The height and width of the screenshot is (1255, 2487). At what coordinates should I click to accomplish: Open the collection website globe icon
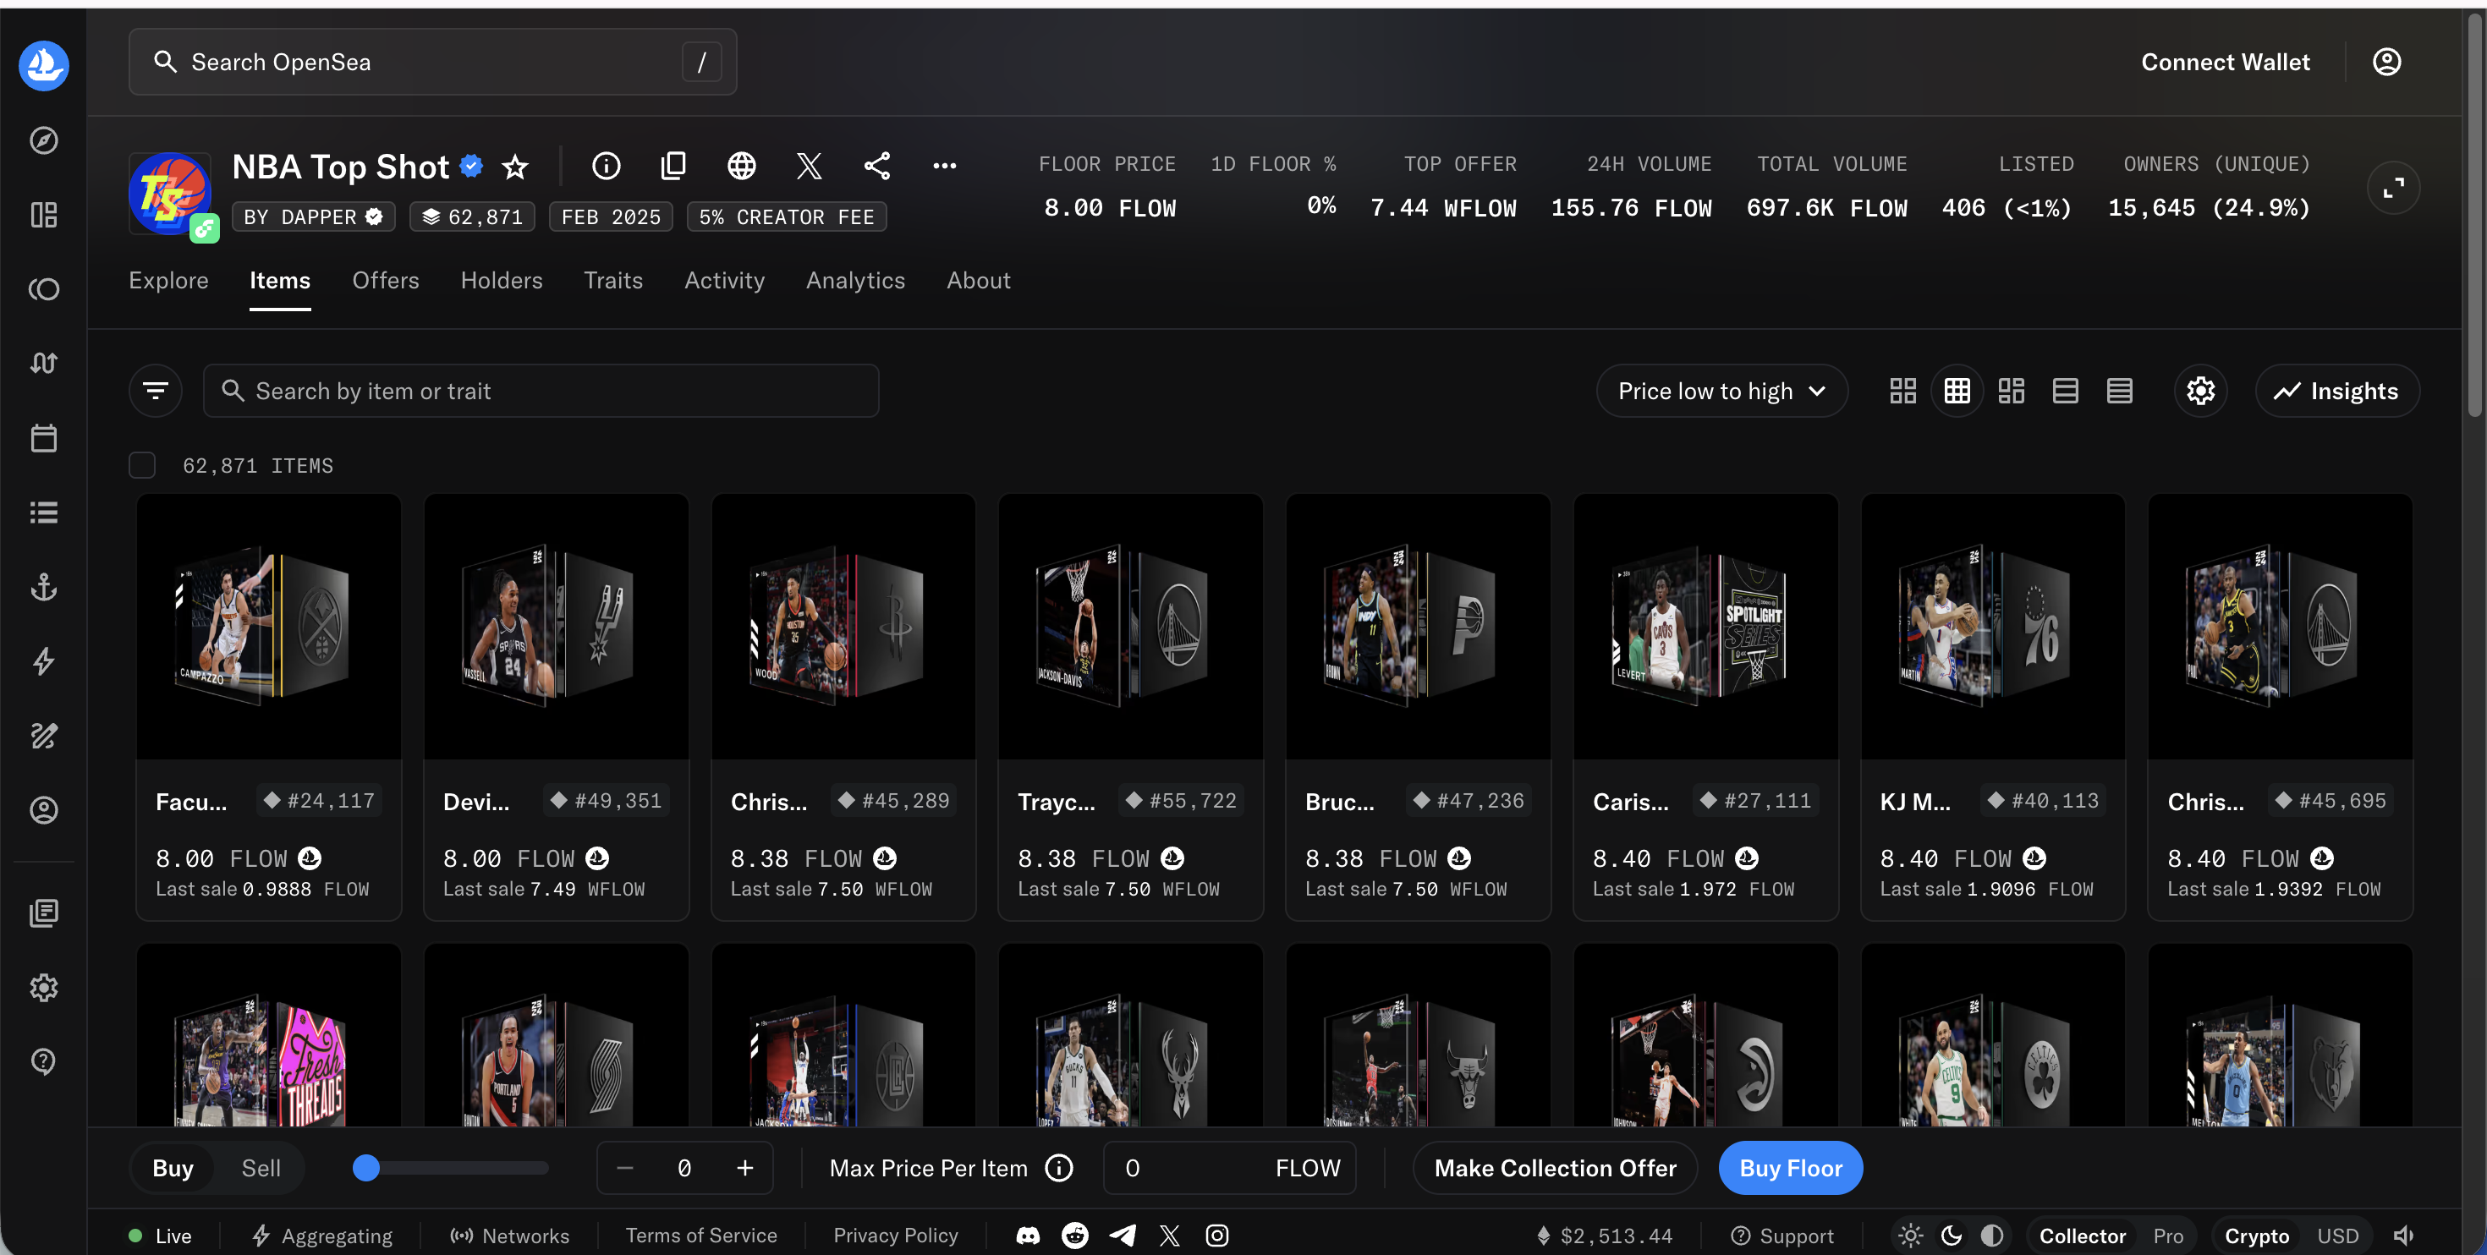click(742, 166)
